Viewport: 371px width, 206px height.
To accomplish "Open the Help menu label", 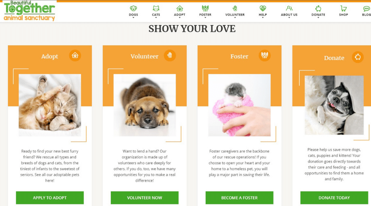I will pos(263,15).
